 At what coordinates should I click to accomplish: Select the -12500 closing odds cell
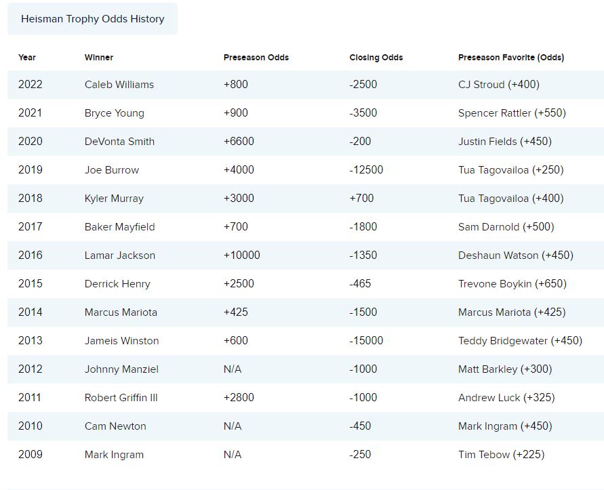[x=366, y=170]
